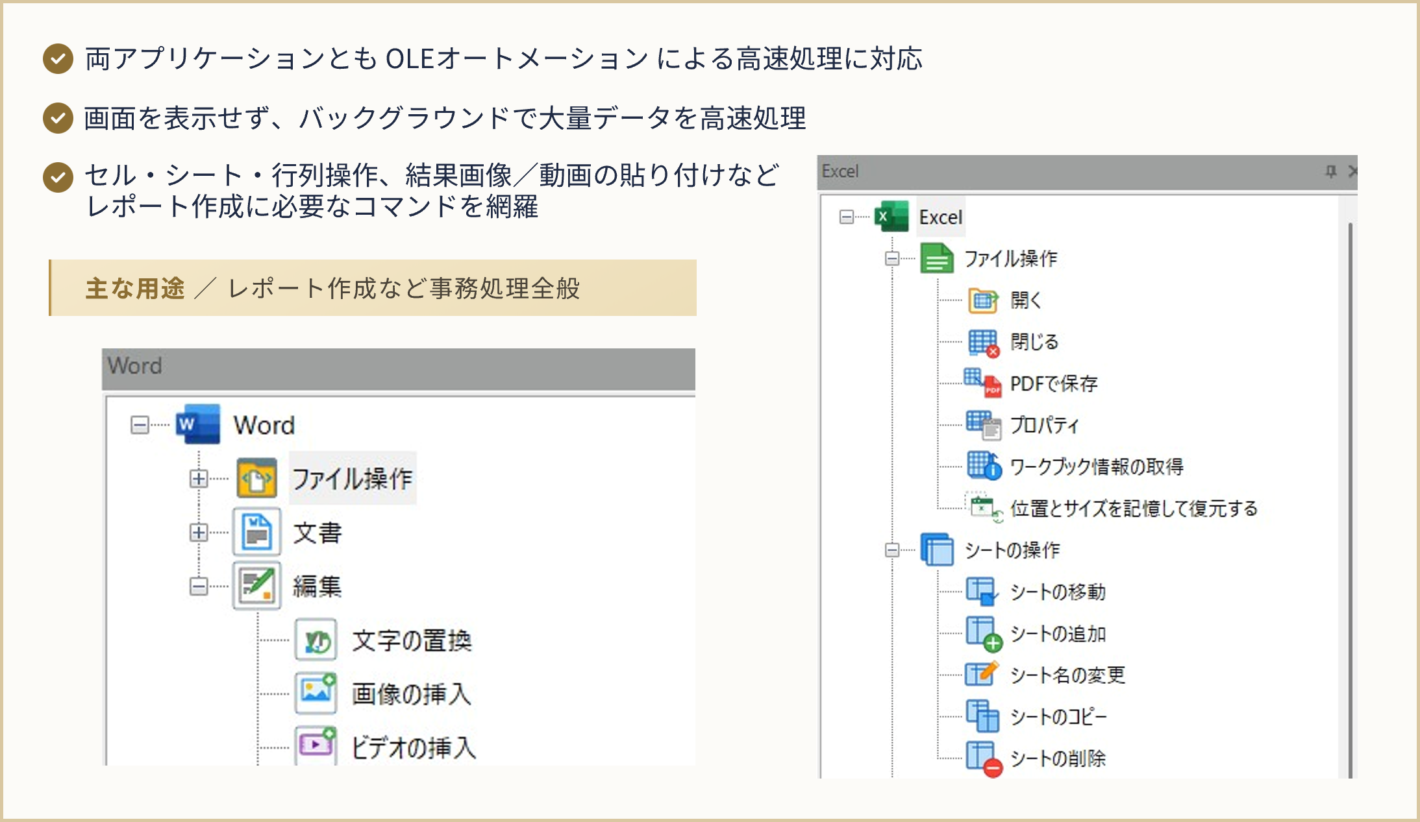Select the 閉じる command label
Screen dimensions: 1420x822
(1034, 342)
